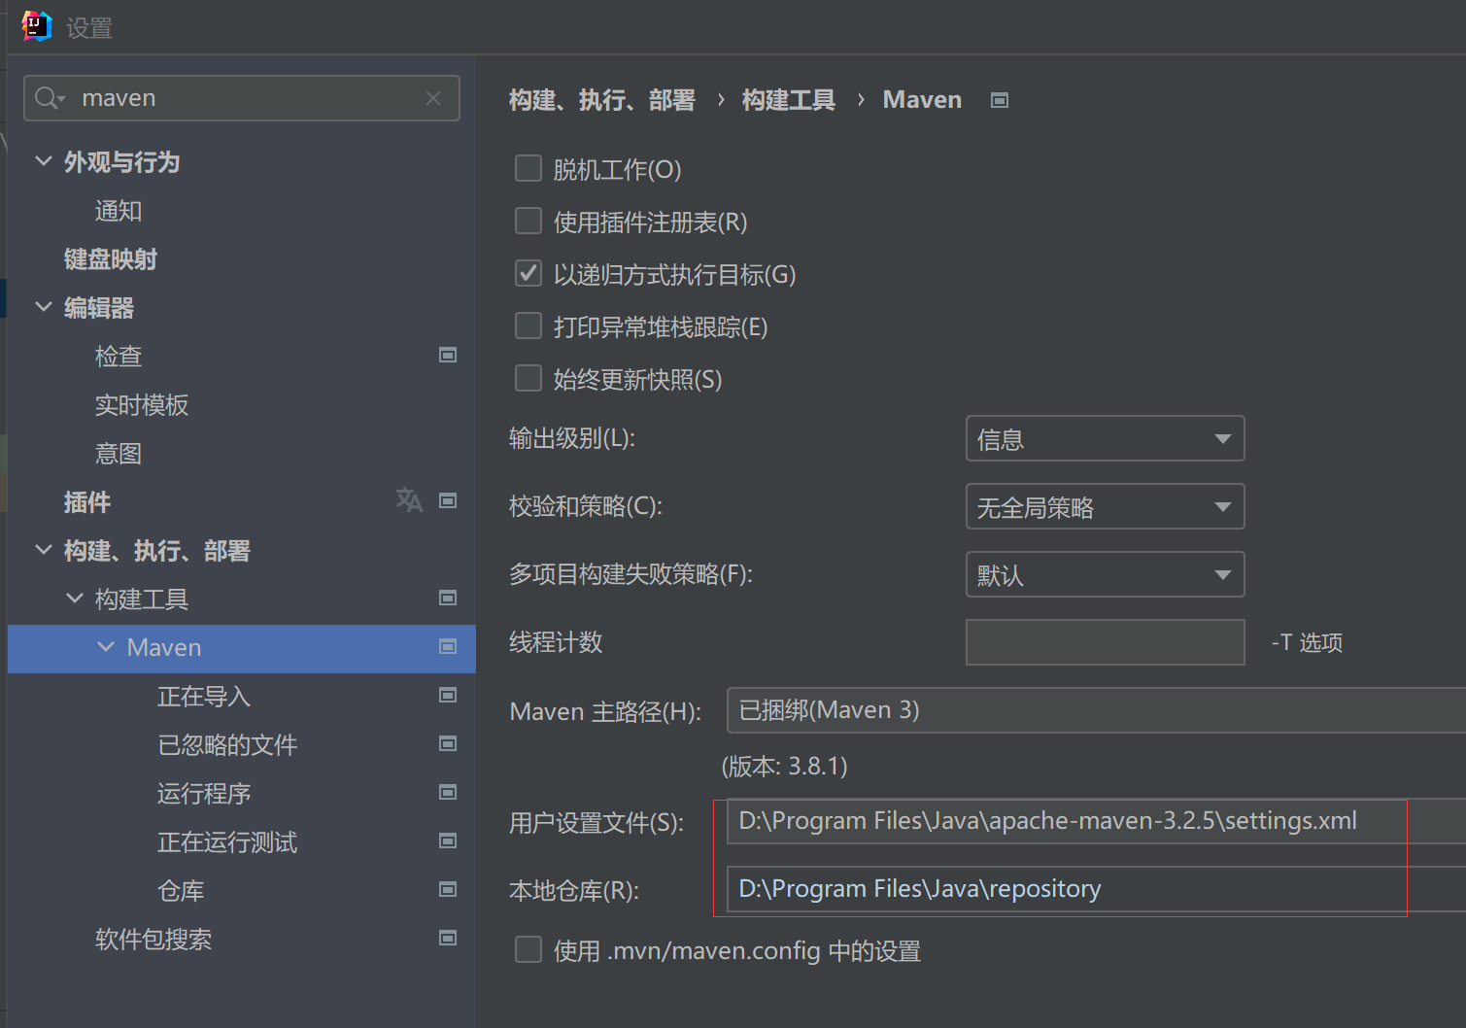Viewport: 1466px width, 1028px height.
Task: Click the project-level icon next to 构建工具
Action: (448, 598)
